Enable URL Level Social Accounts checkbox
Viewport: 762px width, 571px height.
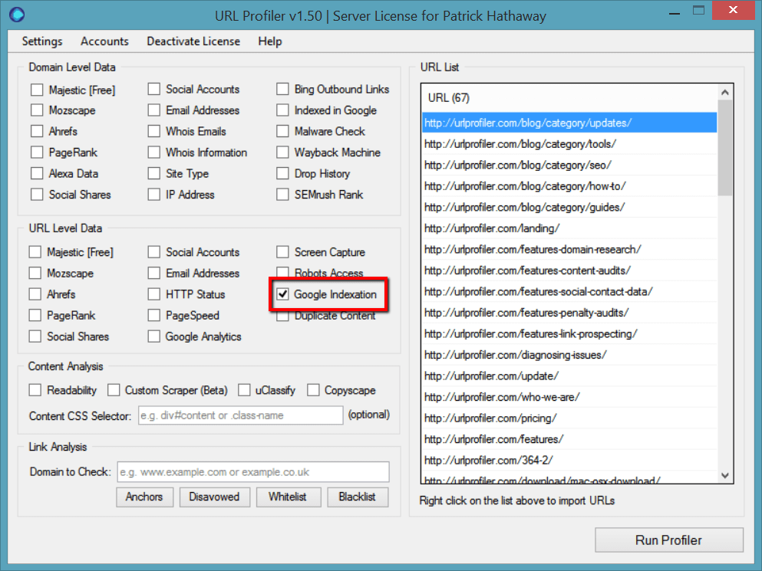point(154,252)
